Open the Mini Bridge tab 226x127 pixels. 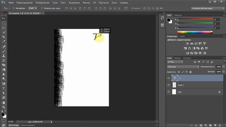14,125
